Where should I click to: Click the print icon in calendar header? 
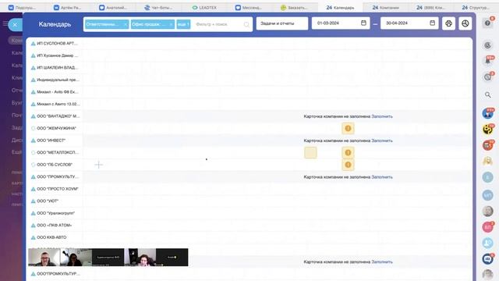[x=449, y=23]
